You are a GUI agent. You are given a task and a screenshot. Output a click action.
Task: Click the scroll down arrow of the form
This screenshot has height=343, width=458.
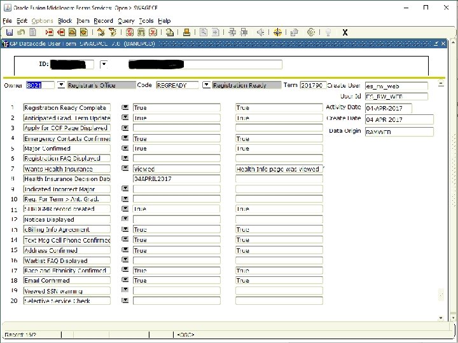[x=441, y=318]
